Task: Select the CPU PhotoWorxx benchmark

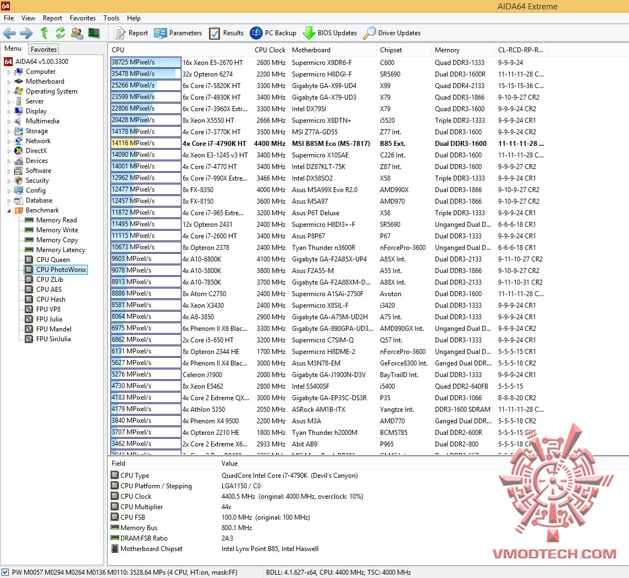Action: (x=56, y=270)
